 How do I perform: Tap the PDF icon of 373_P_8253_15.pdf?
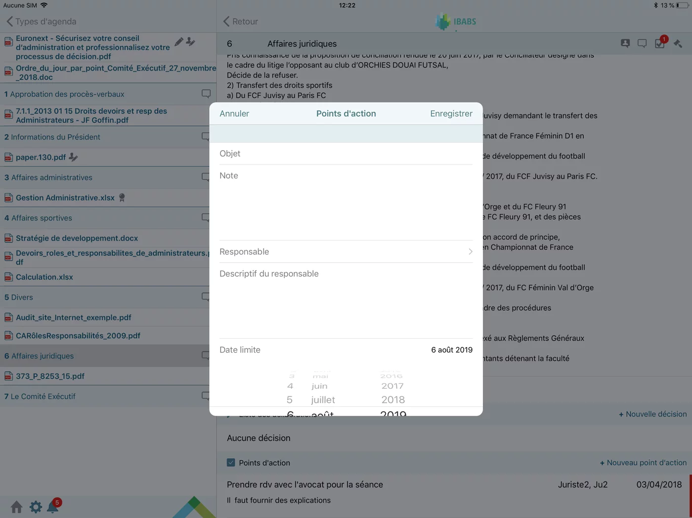click(x=8, y=376)
